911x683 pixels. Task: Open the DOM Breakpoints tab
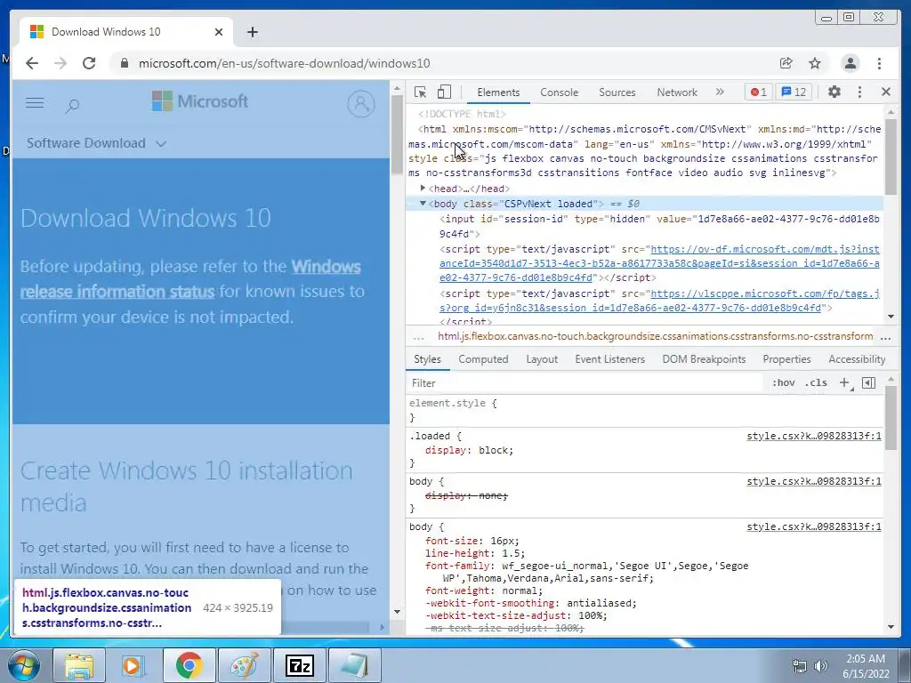705,359
